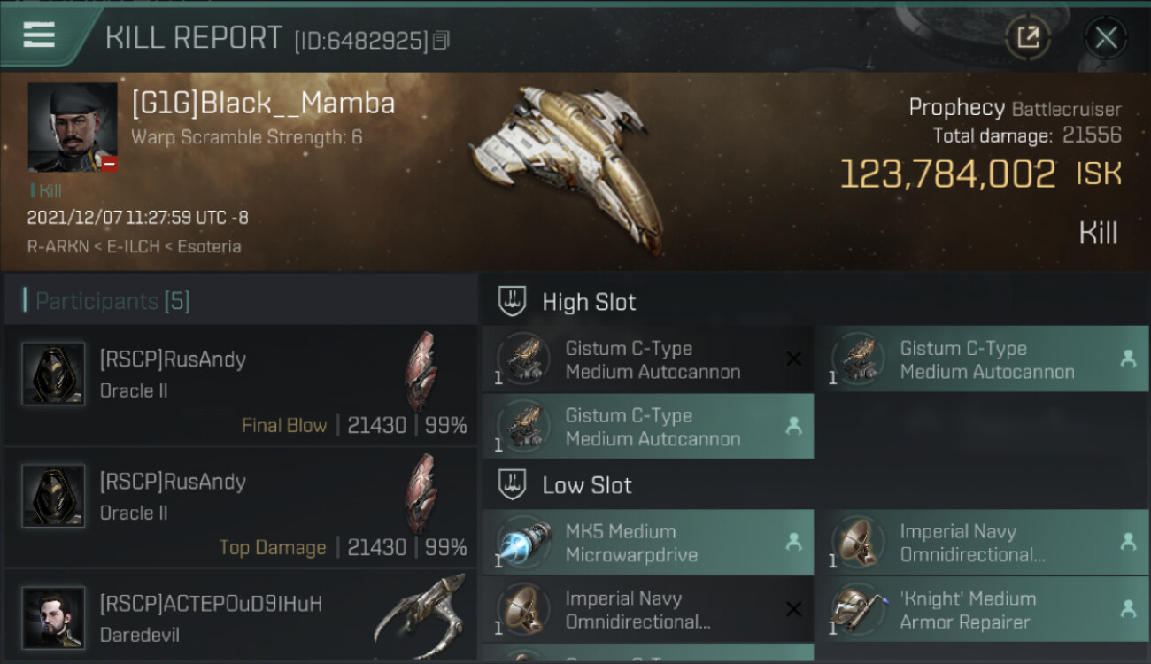1151x664 pixels.
Task: Close the kill report window
Action: click(x=1105, y=37)
